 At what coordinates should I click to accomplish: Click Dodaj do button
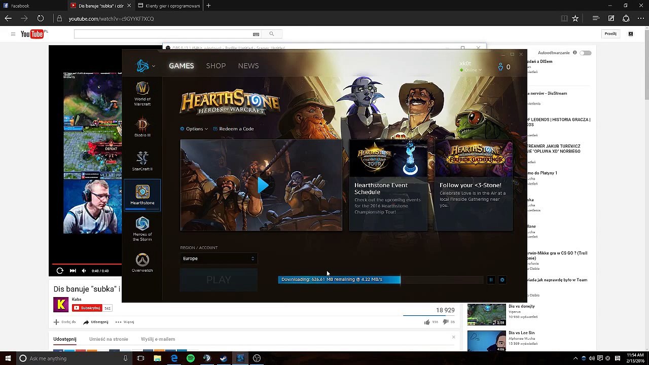click(64, 322)
